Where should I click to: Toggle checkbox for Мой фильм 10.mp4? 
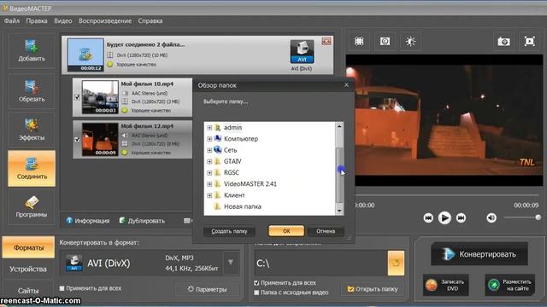(x=77, y=97)
